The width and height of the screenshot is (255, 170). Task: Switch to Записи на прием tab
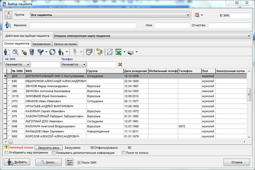pos(65,44)
